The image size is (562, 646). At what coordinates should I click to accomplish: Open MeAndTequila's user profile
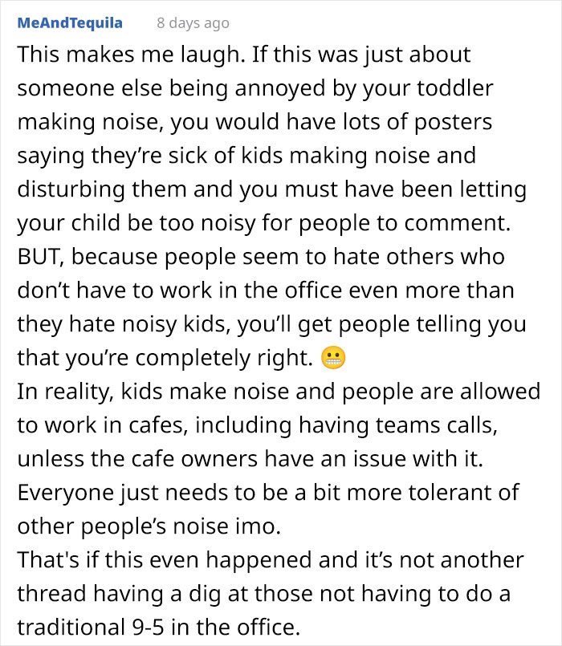(x=70, y=22)
